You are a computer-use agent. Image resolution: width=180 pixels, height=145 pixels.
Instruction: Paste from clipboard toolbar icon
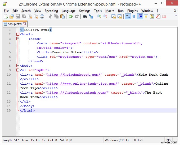pos(62,16)
